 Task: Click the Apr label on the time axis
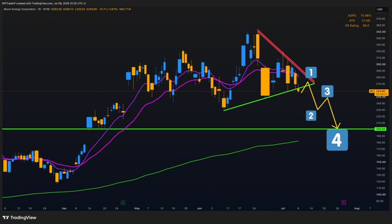point(64,208)
